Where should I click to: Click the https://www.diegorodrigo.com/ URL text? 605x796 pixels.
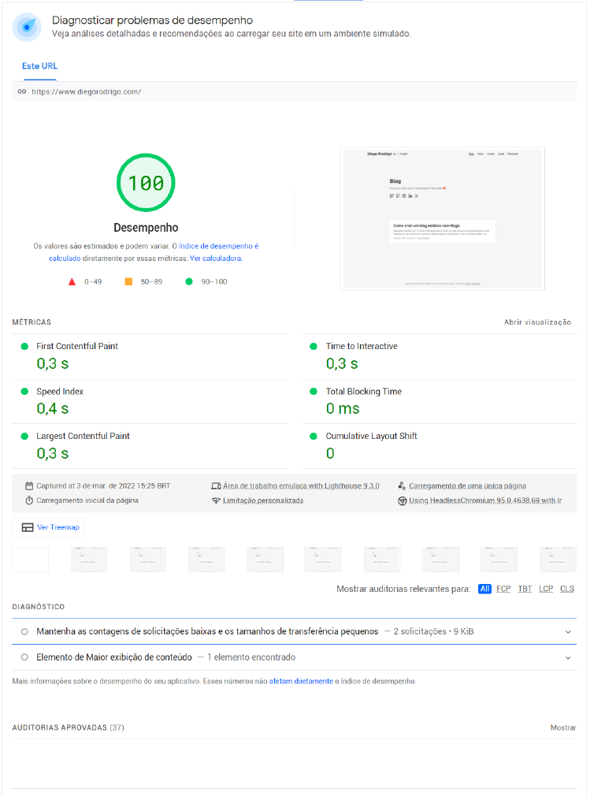pos(87,92)
